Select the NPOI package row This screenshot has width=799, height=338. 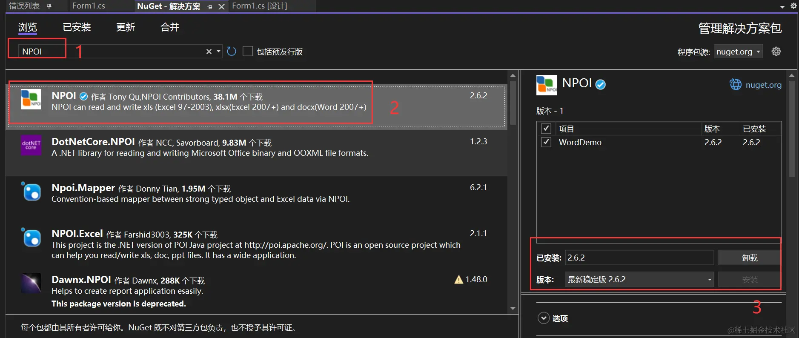point(256,106)
